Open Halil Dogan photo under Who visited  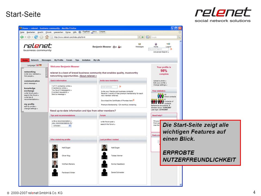coord(55,148)
